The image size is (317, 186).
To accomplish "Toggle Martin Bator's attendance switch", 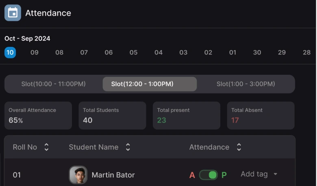I will click(208, 175).
